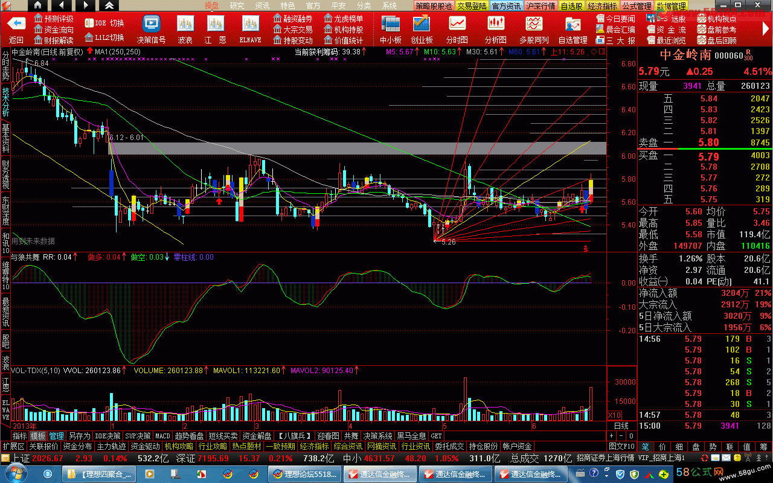
Task: Open 机构视点 item
Action: click(x=717, y=19)
